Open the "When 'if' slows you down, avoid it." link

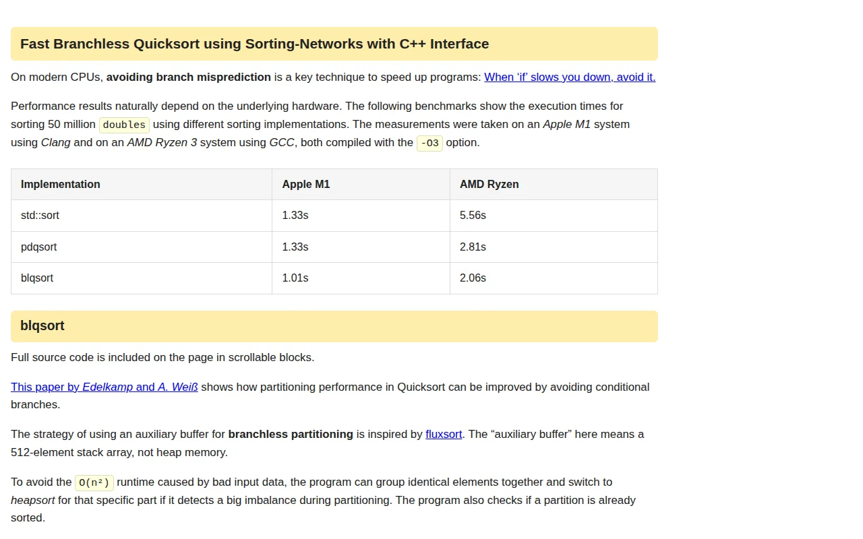570,77
